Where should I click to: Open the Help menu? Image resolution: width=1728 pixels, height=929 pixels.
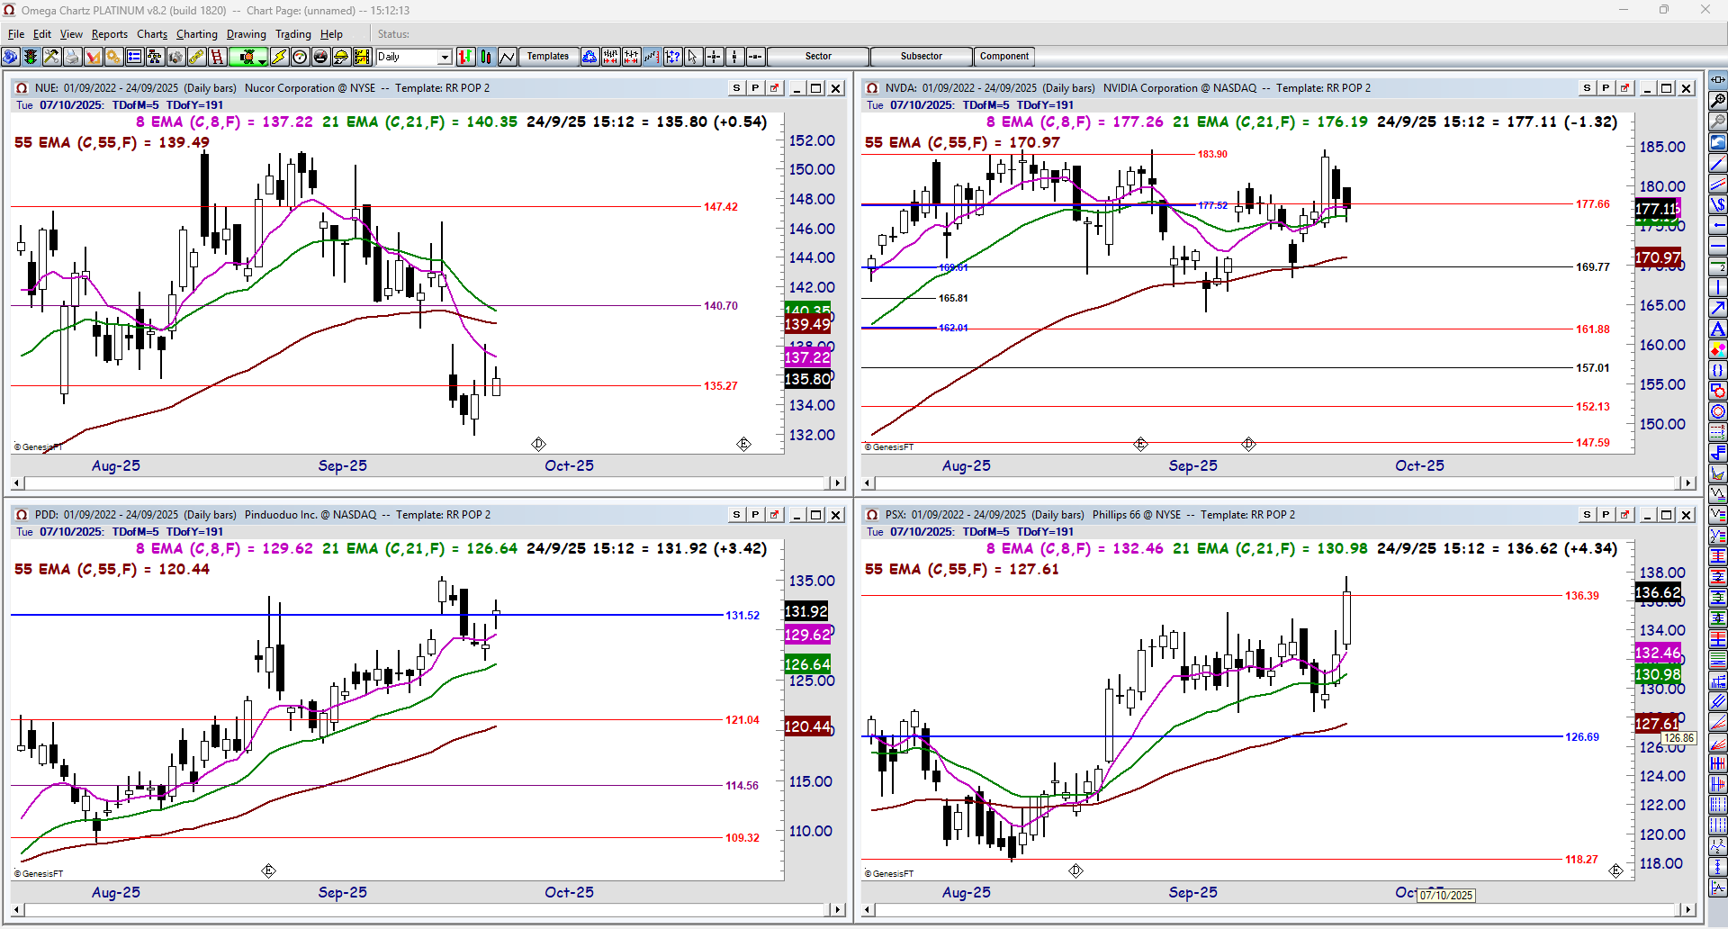click(332, 34)
